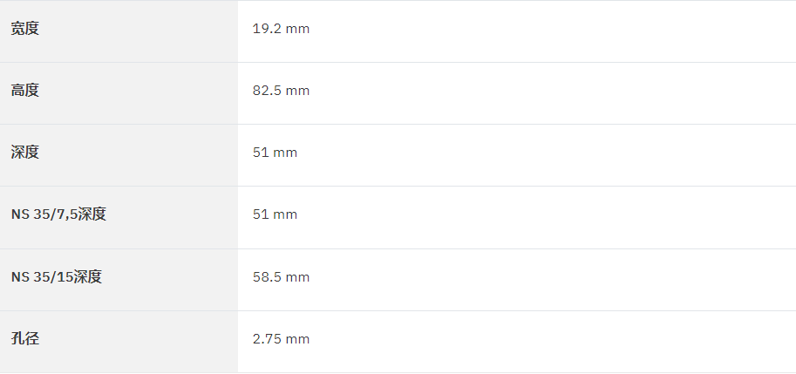The height and width of the screenshot is (374, 796).
Task: Click the NS 35/7,5深度 label
Action: (58, 214)
